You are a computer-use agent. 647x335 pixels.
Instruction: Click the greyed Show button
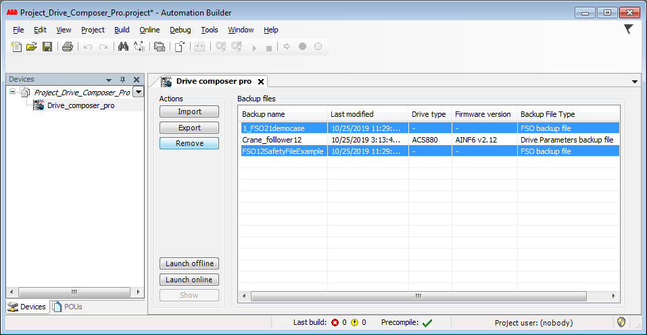coord(189,295)
